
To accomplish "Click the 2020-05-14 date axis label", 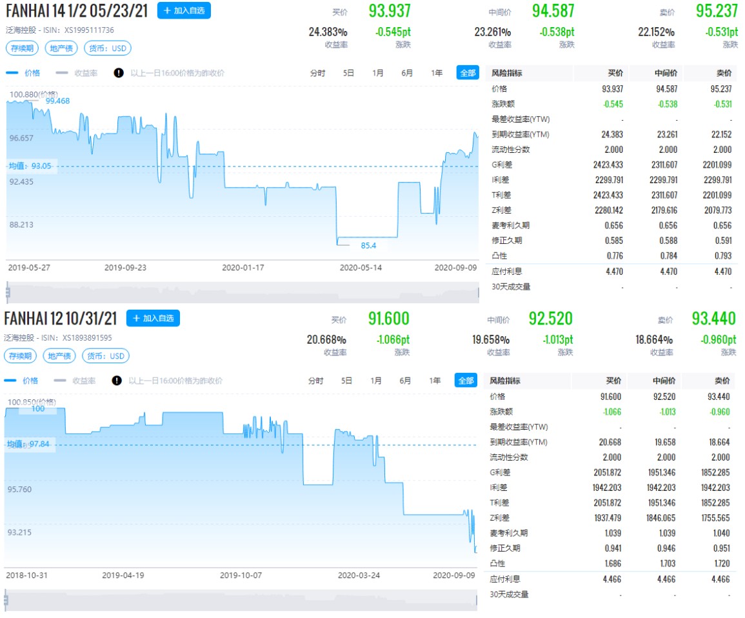I will point(361,268).
